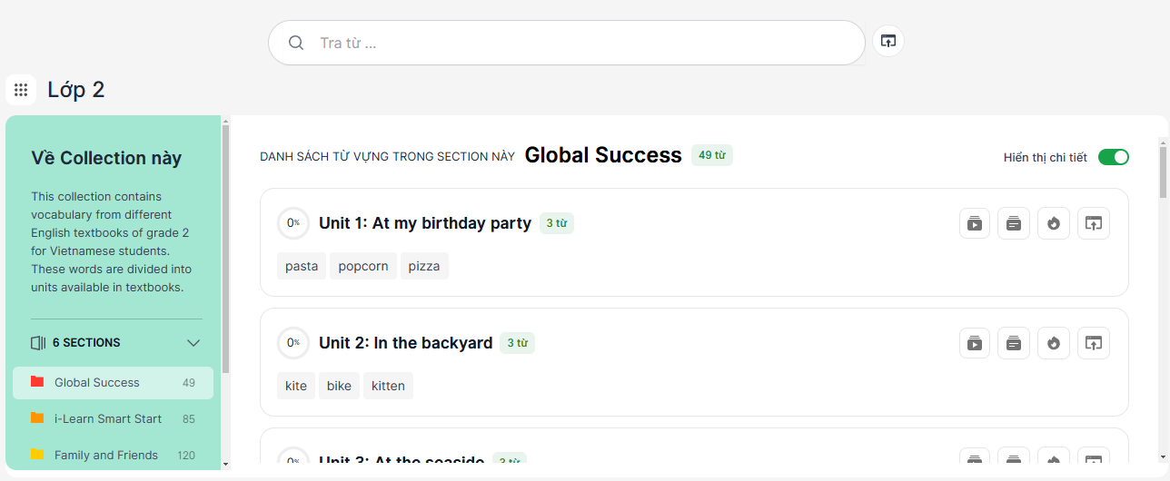The image size is (1170, 481).
Task: Open the flashcard stack icon for Unit 2
Action: click(x=1014, y=343)
